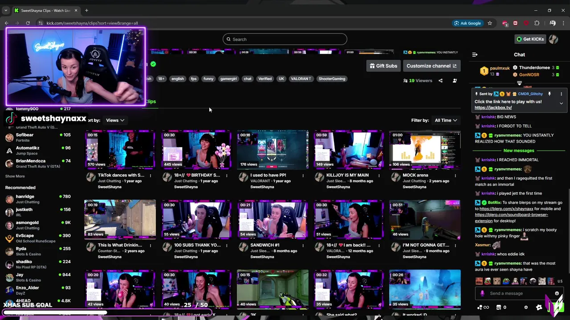Click the Gift Subs button
This screenshot has height=320, width=570.
tap(383, 66)
